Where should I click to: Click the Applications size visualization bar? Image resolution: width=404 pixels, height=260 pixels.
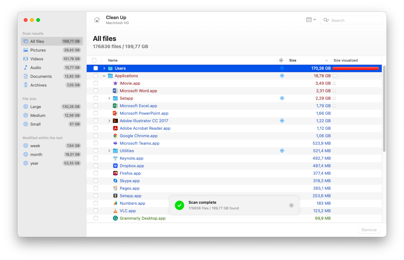click(x=335, y=76)
